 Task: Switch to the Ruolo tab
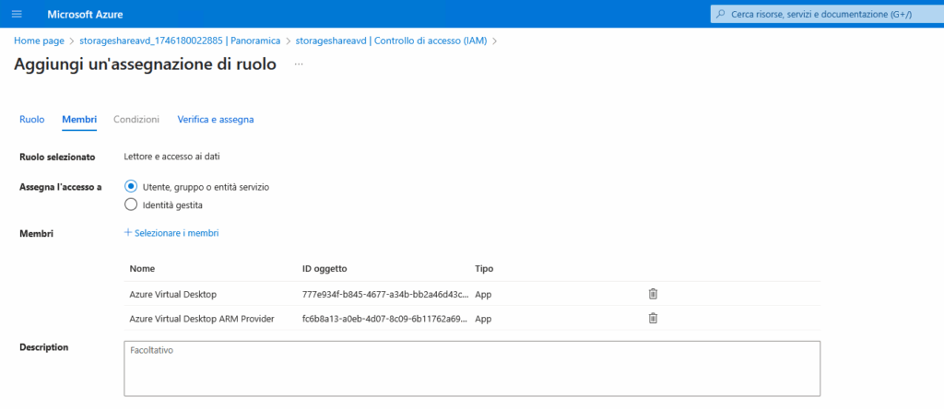coord(32,119)
